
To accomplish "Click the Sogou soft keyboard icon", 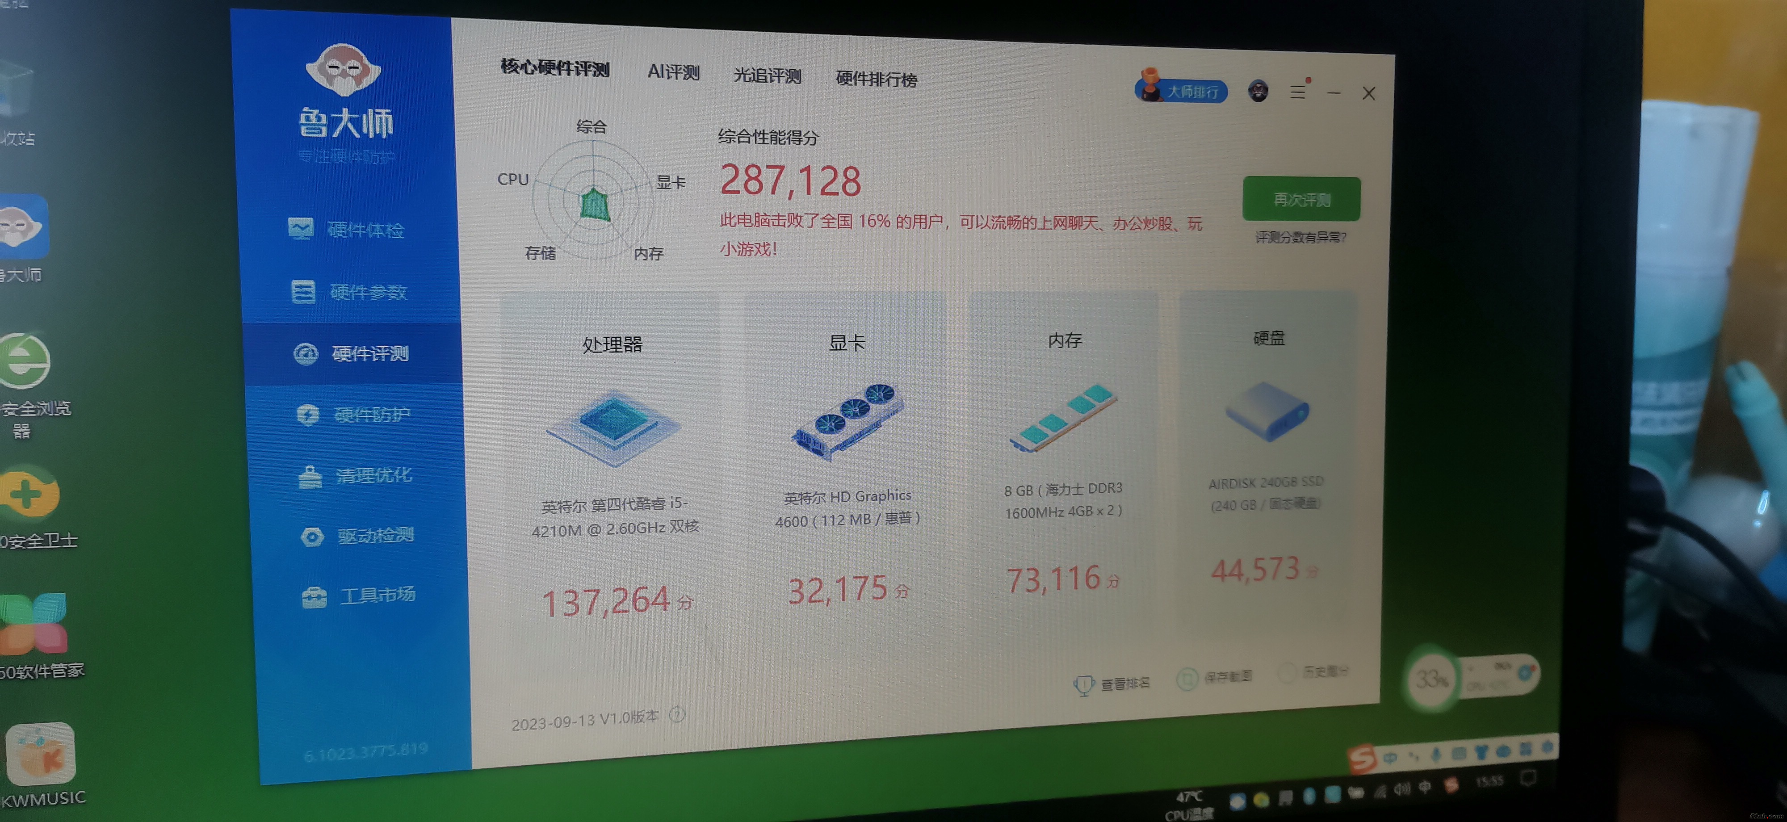I will click(1458, 753).
